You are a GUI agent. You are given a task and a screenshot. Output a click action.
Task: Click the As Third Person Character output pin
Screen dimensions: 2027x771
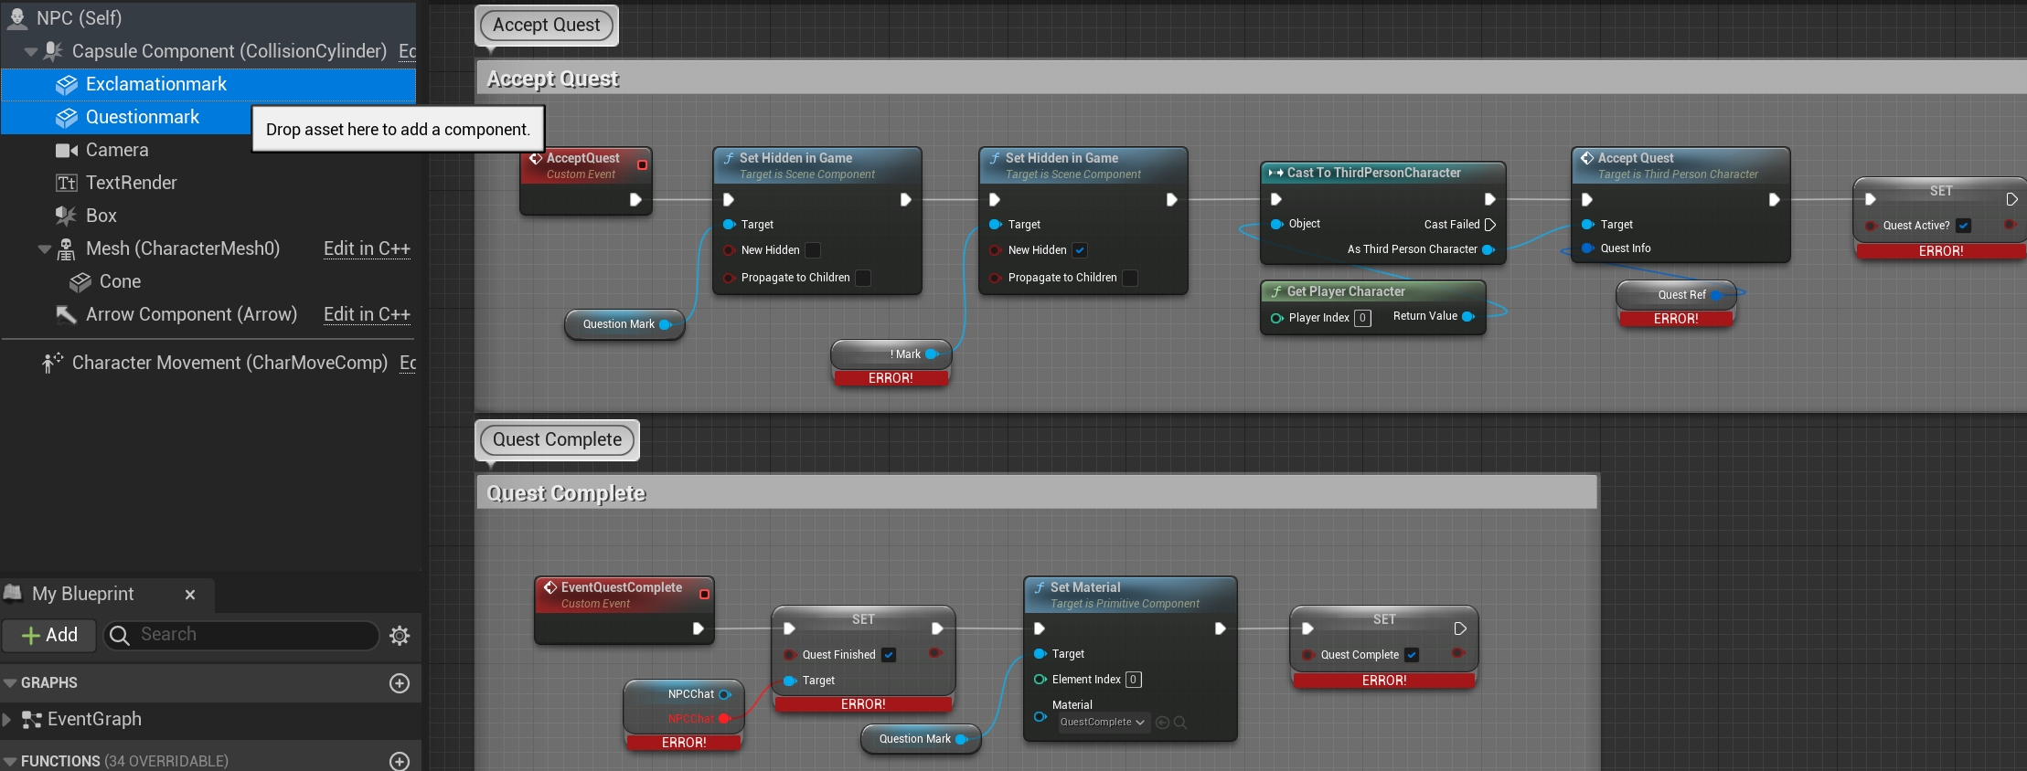coord(1488,249)
